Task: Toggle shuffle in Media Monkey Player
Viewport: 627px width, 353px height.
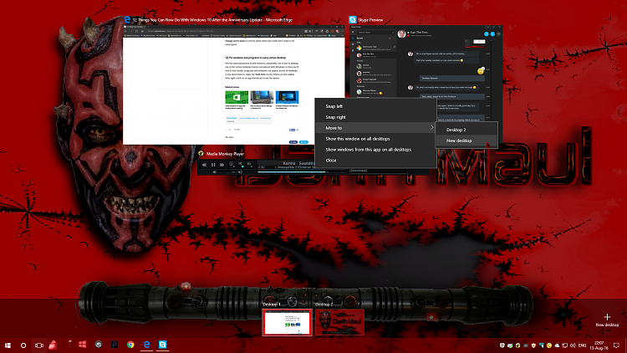Action: click(x=240, y=164)
